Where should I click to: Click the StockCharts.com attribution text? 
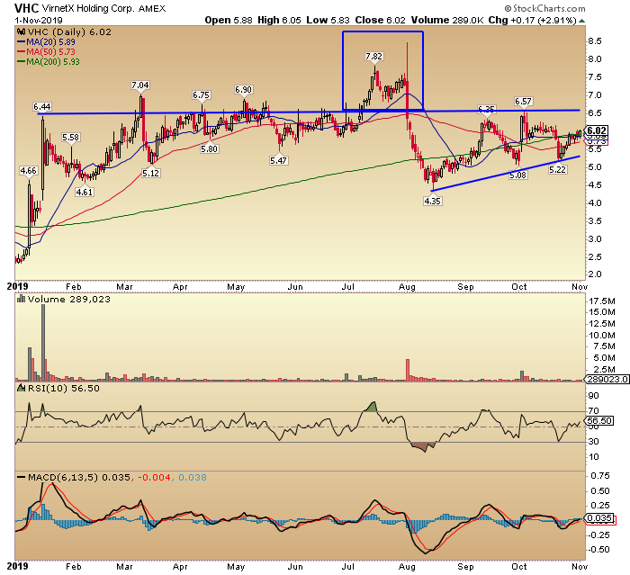click(545, 8)
